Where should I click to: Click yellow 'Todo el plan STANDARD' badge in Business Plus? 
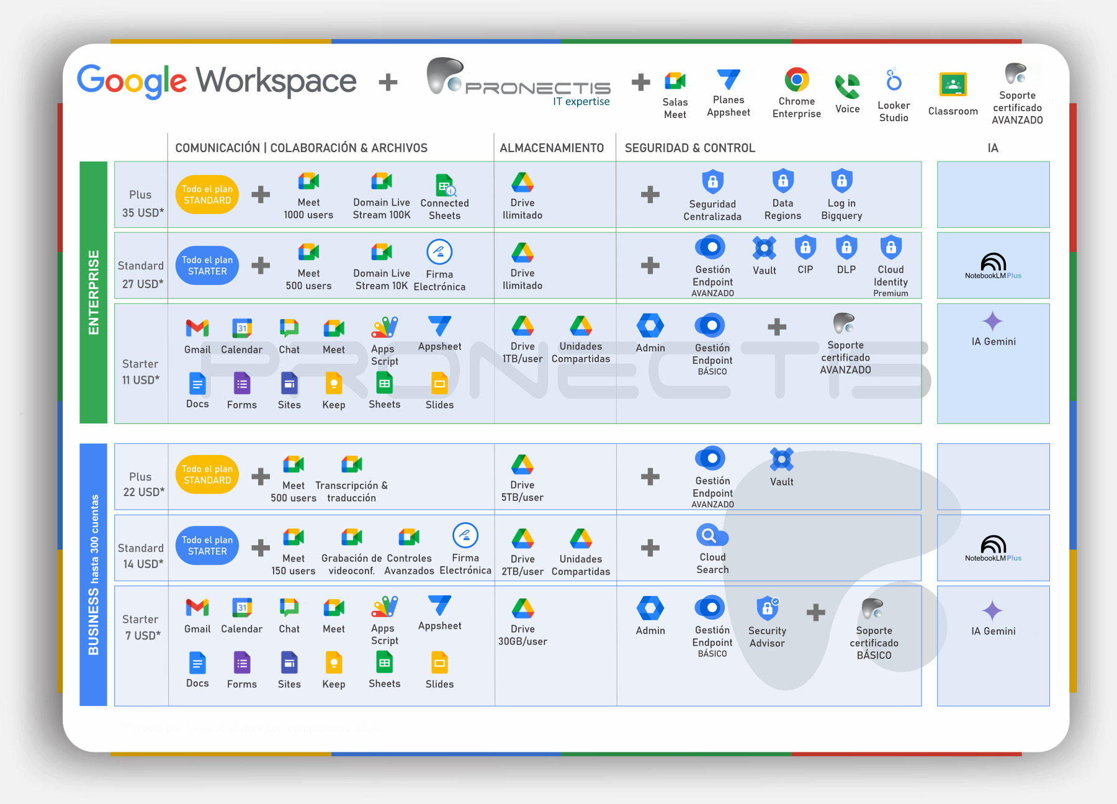click(x=207, y=474)
